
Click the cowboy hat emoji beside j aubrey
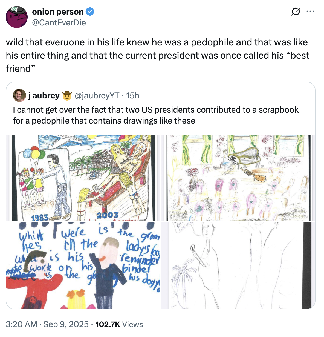67,96
